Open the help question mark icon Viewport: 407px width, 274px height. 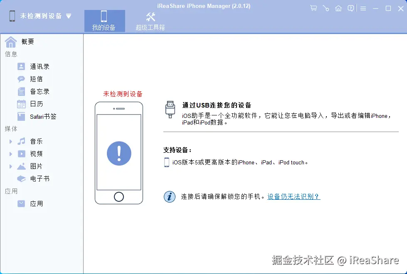350,8
